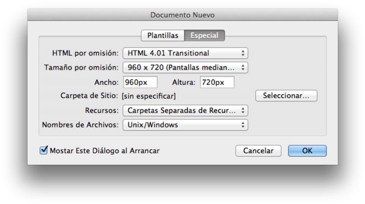Switch to the Plantillas tab
The image size is (365, 204).
tap(163, 35)
